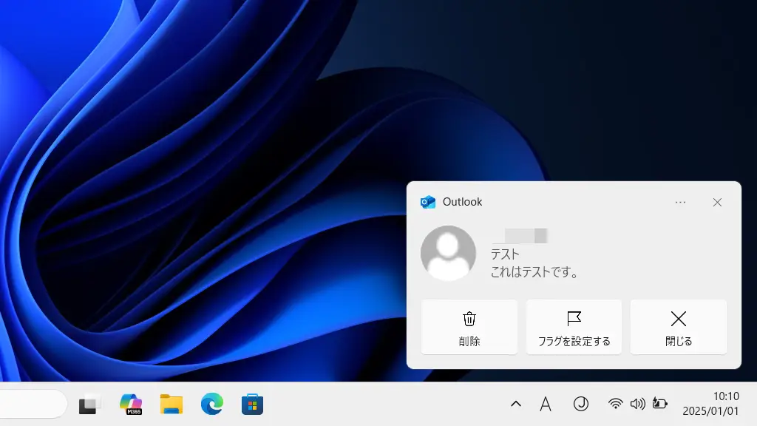Dismiss the notification with the X
The width and height of the screenshot is (757, 426).
pyautogui.click(x=717, y=202)
